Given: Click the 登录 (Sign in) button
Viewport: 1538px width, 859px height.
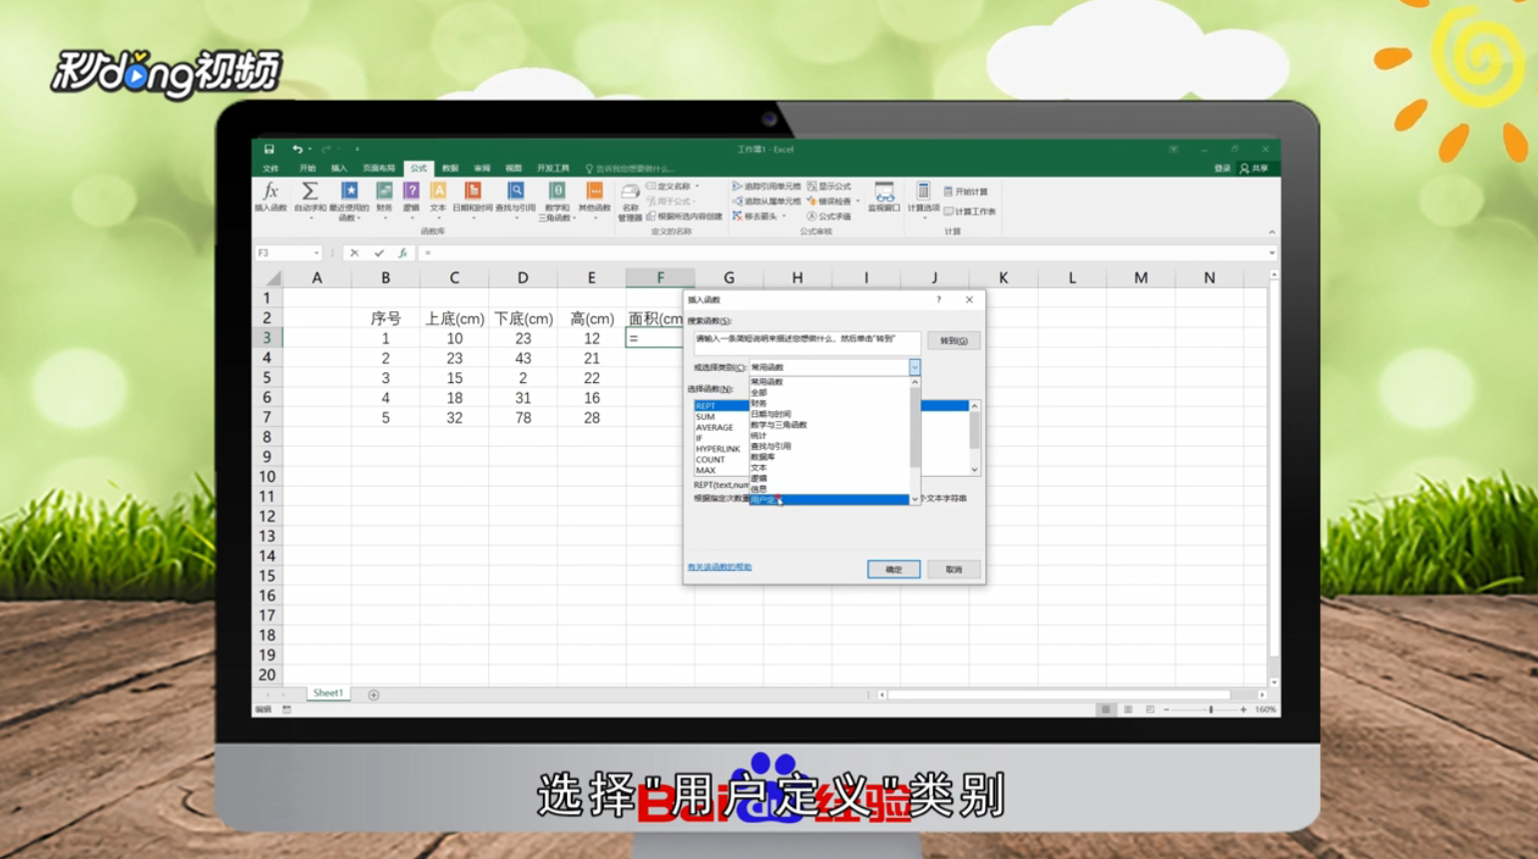Looking at the screenshot, I should [1222, 169].
